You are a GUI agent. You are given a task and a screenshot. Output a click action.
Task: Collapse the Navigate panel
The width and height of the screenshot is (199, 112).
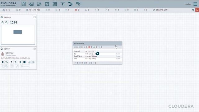coord(35,17)
